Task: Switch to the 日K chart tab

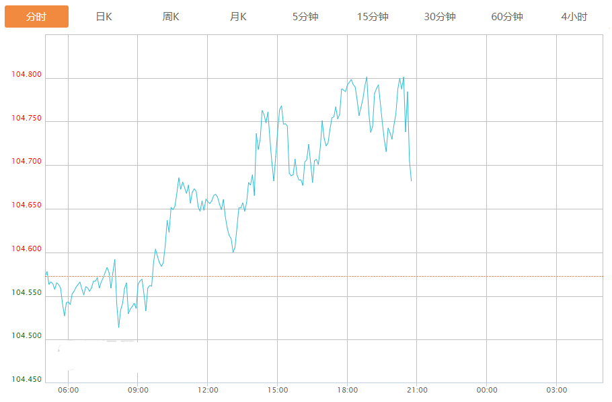Action: pos(104,17)
